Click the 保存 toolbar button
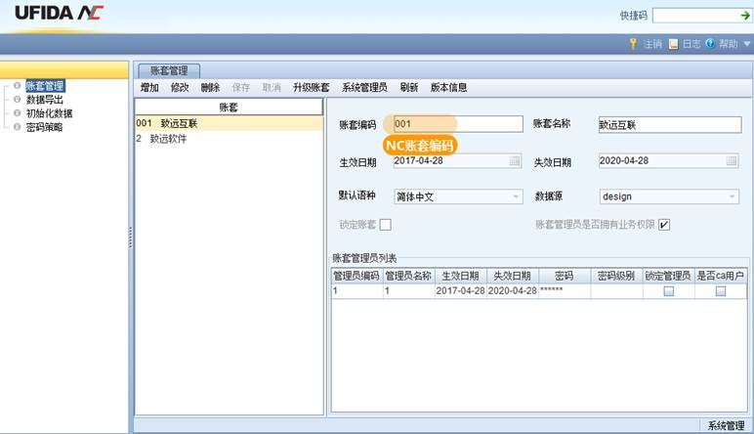 click(x=241, y=88)
